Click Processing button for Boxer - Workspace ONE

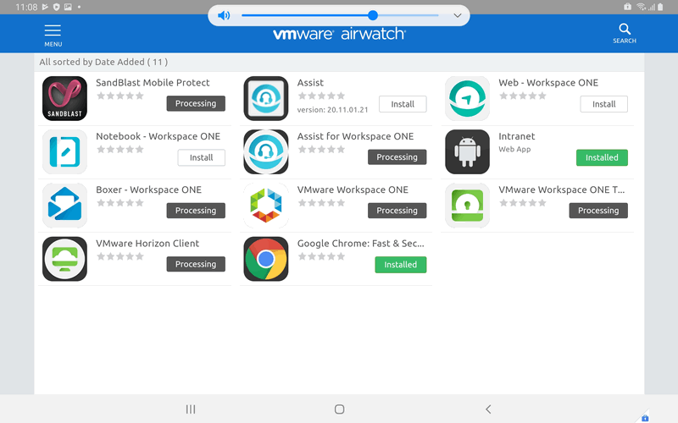196,211
